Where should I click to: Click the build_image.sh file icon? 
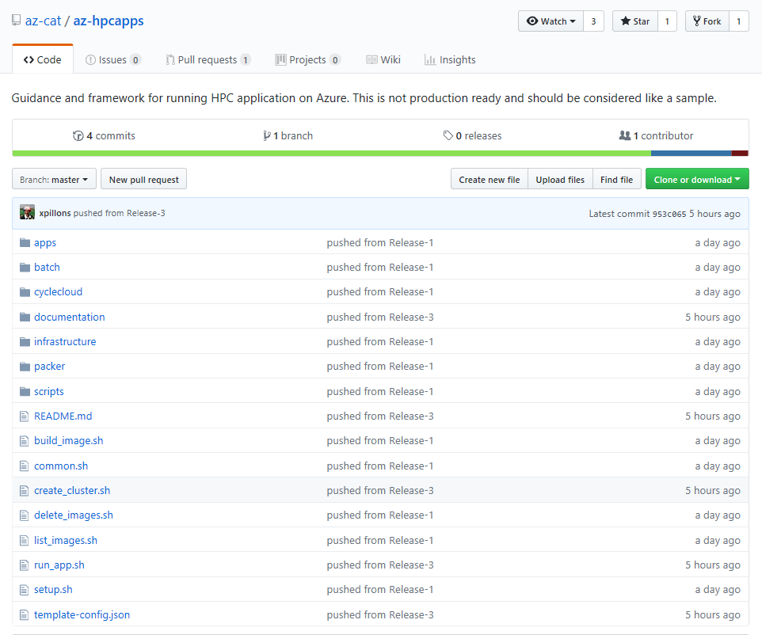pos(25,441)
